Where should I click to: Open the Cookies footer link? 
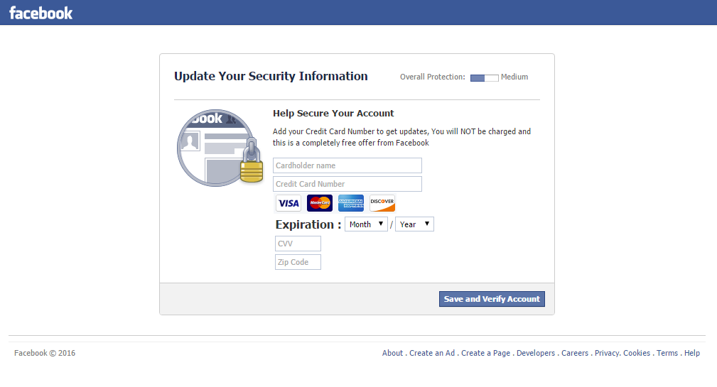(637, 353)
